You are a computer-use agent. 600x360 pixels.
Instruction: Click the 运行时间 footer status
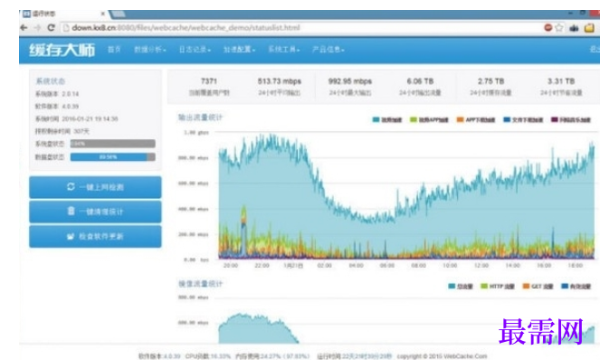coord(355,356)
